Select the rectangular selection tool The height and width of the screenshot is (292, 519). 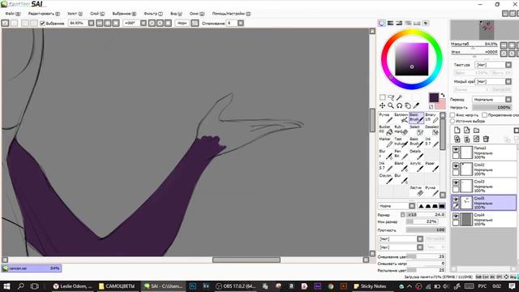(382, 97)
